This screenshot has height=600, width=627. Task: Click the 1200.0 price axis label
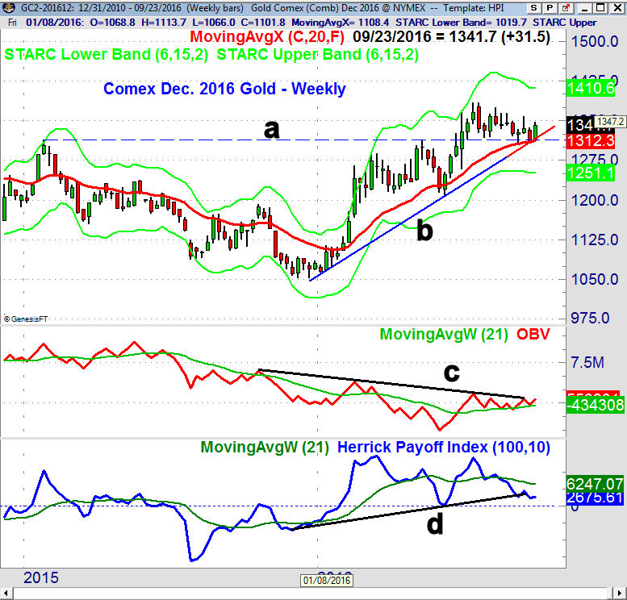(595, 200)
